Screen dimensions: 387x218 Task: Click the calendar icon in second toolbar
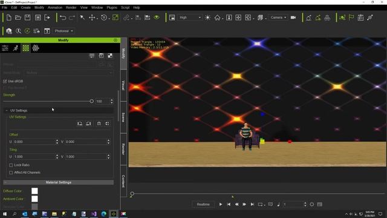(47, 31)
